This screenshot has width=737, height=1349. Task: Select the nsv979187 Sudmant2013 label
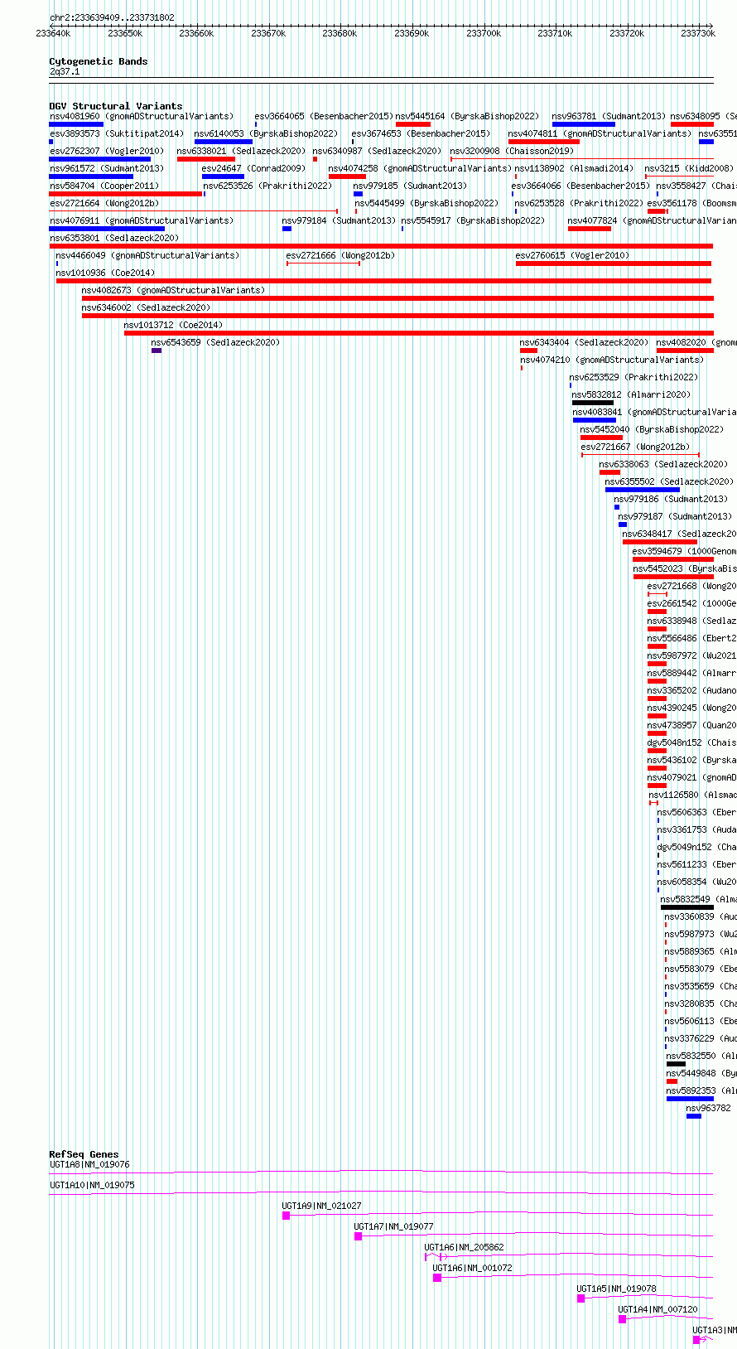[676, 516]
